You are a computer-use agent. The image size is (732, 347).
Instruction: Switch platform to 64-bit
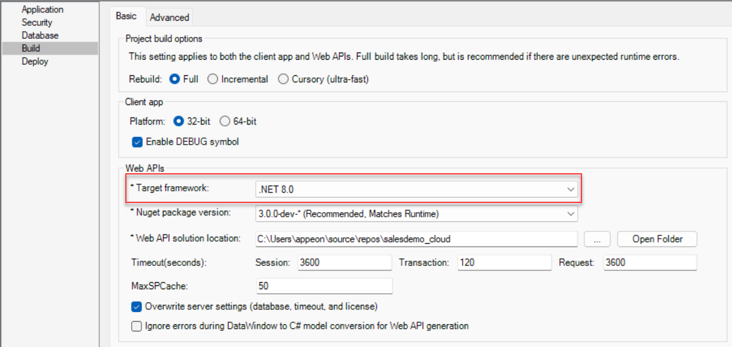point(225,121)
